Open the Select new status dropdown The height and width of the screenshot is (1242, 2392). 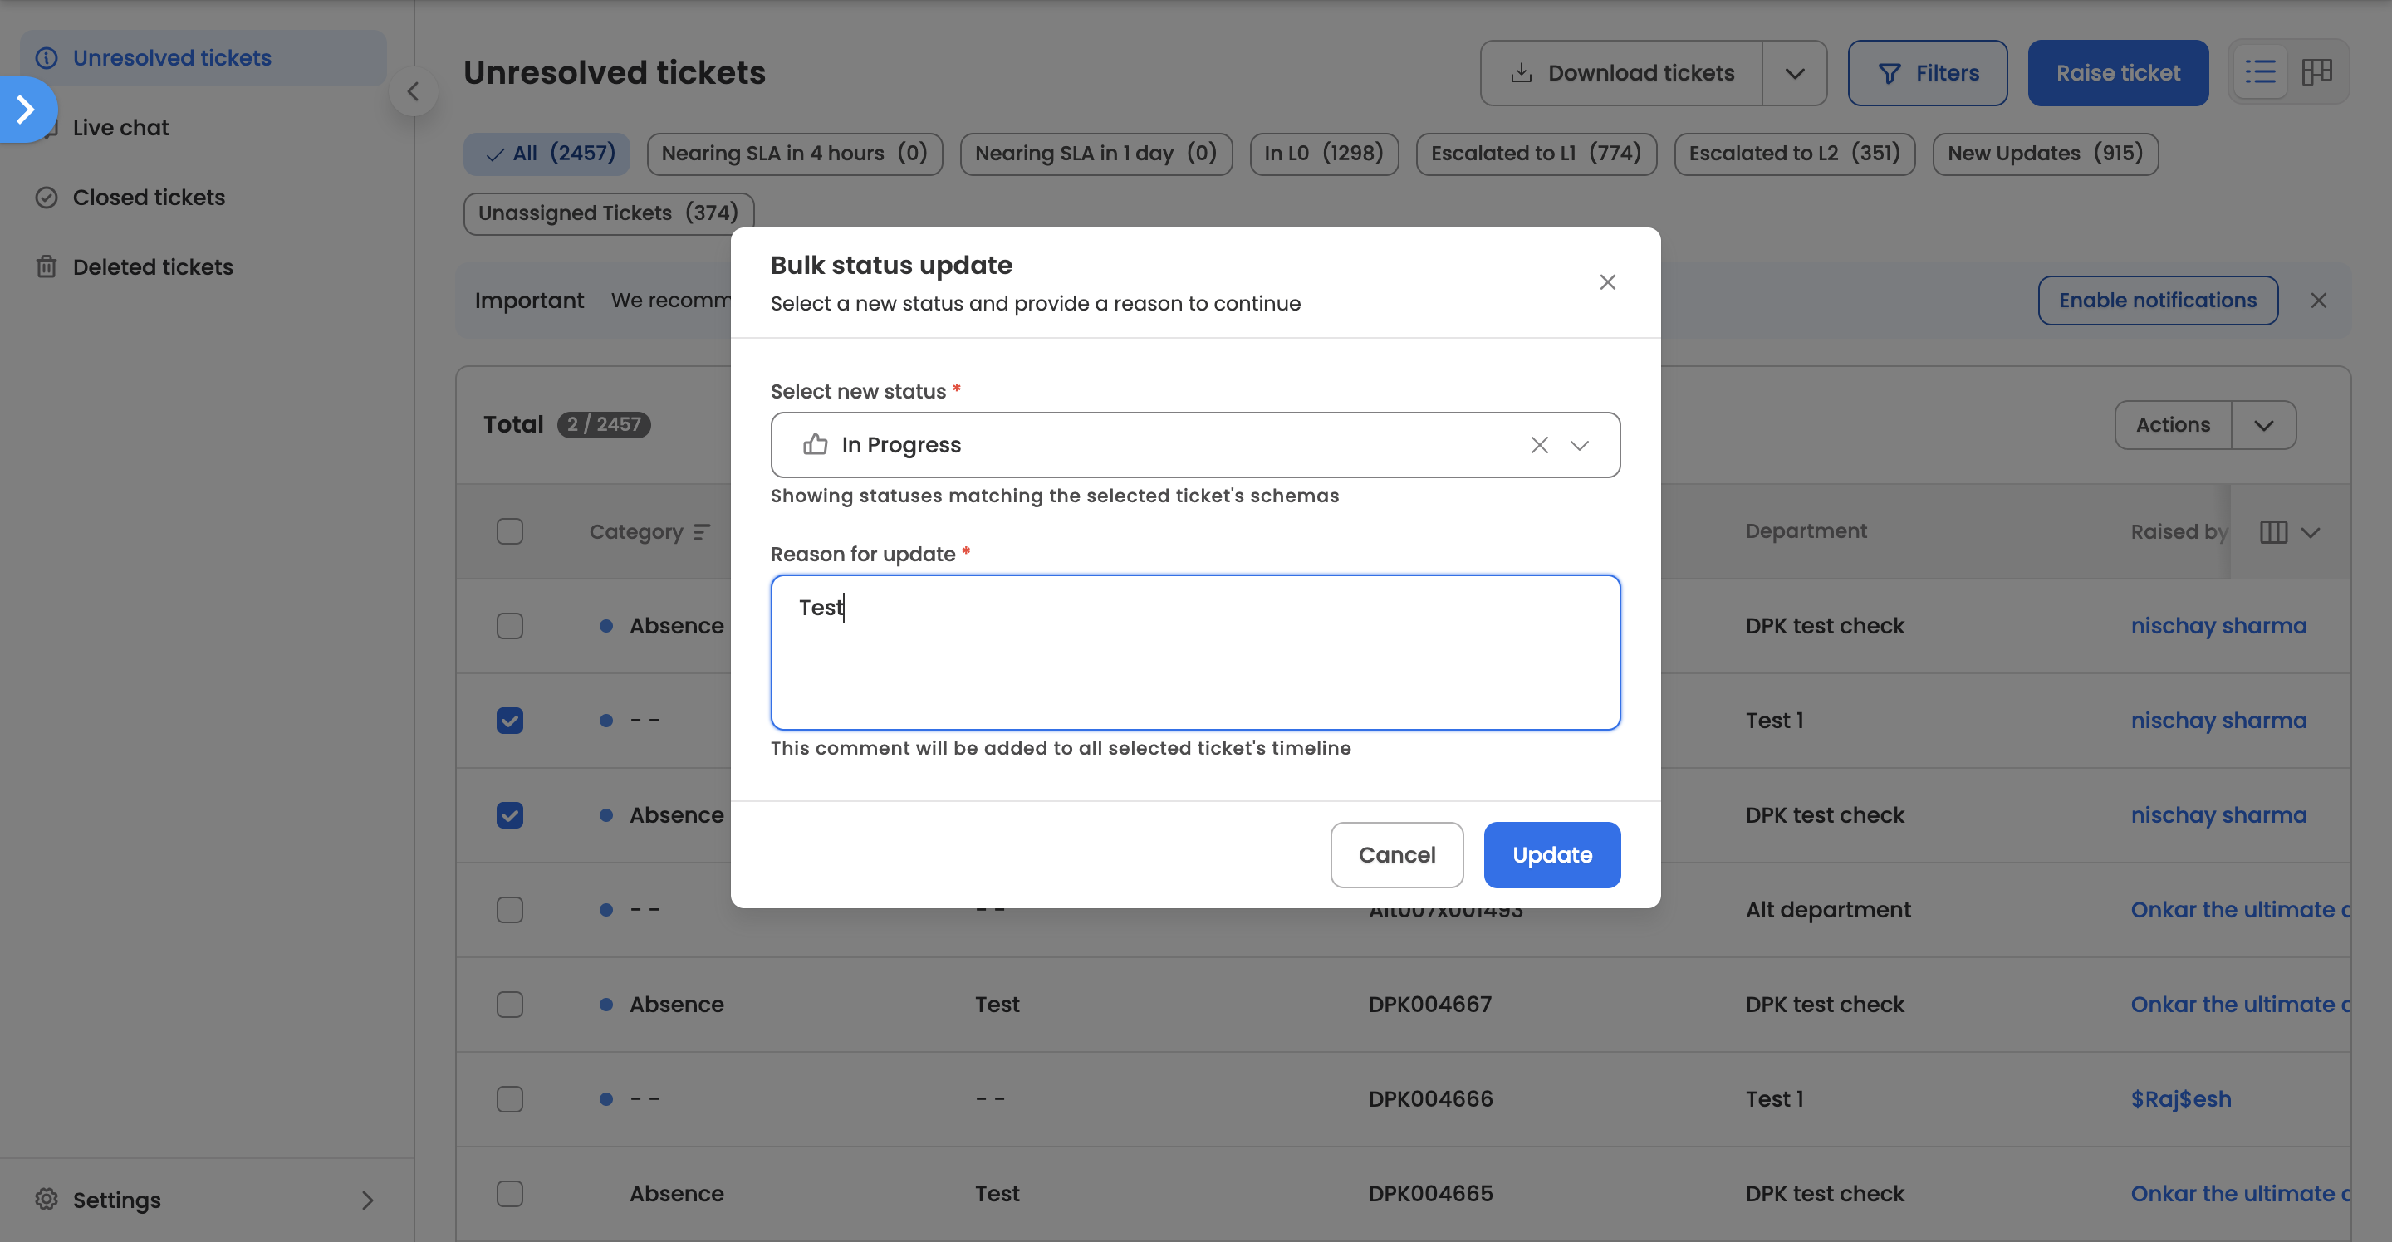1580,445
